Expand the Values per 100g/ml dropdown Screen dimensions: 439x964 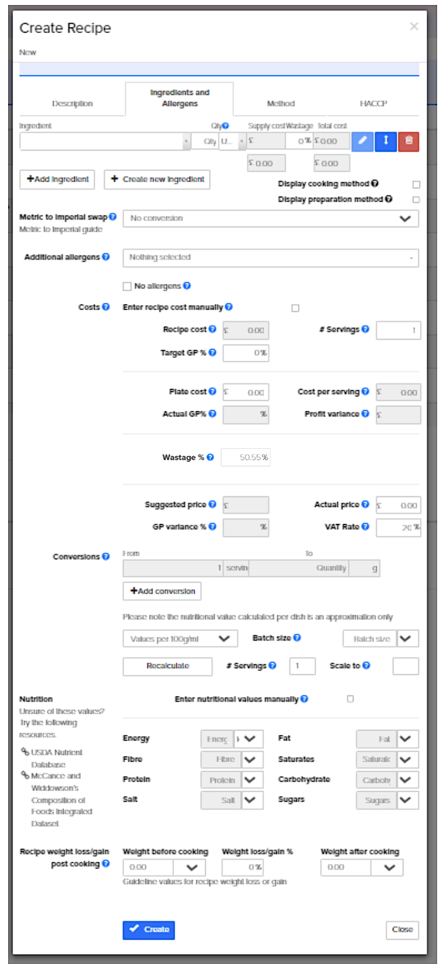180,638
